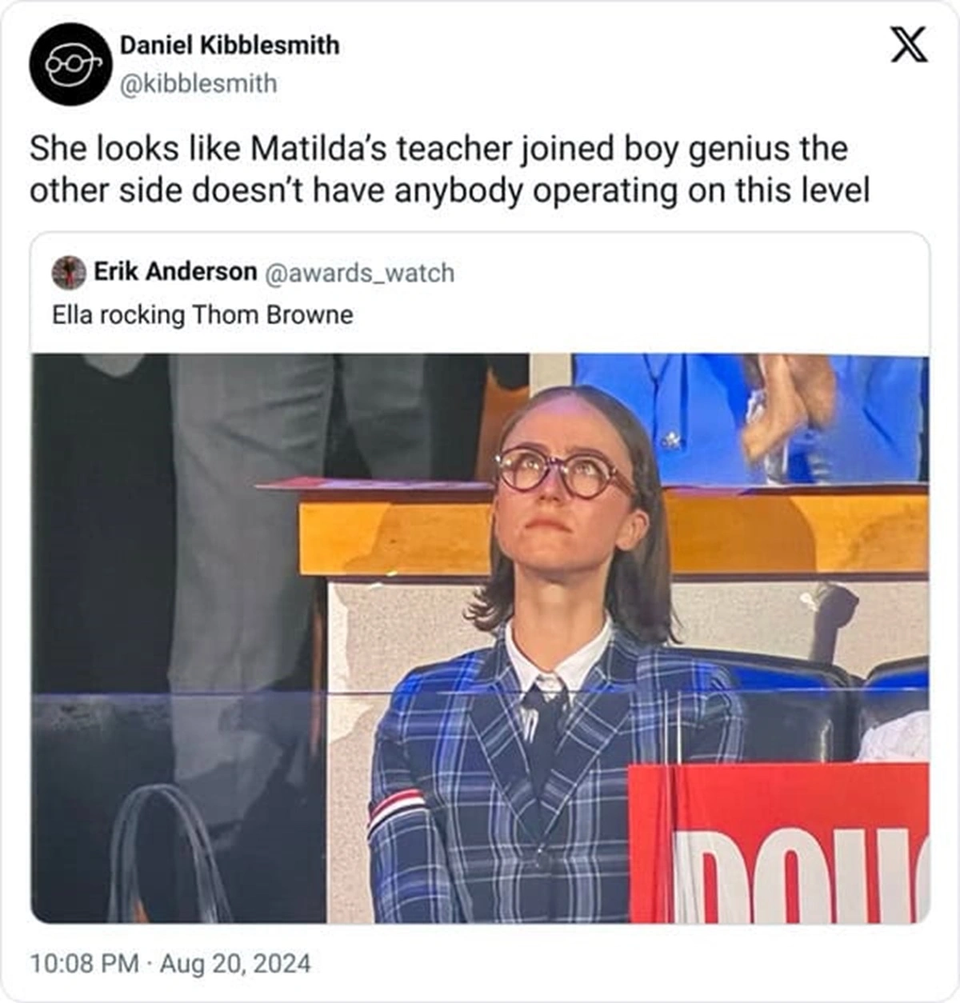Open the @kibblesmith handle link
Viewport: 960px width, 1003px height.
tap(198, 83)
